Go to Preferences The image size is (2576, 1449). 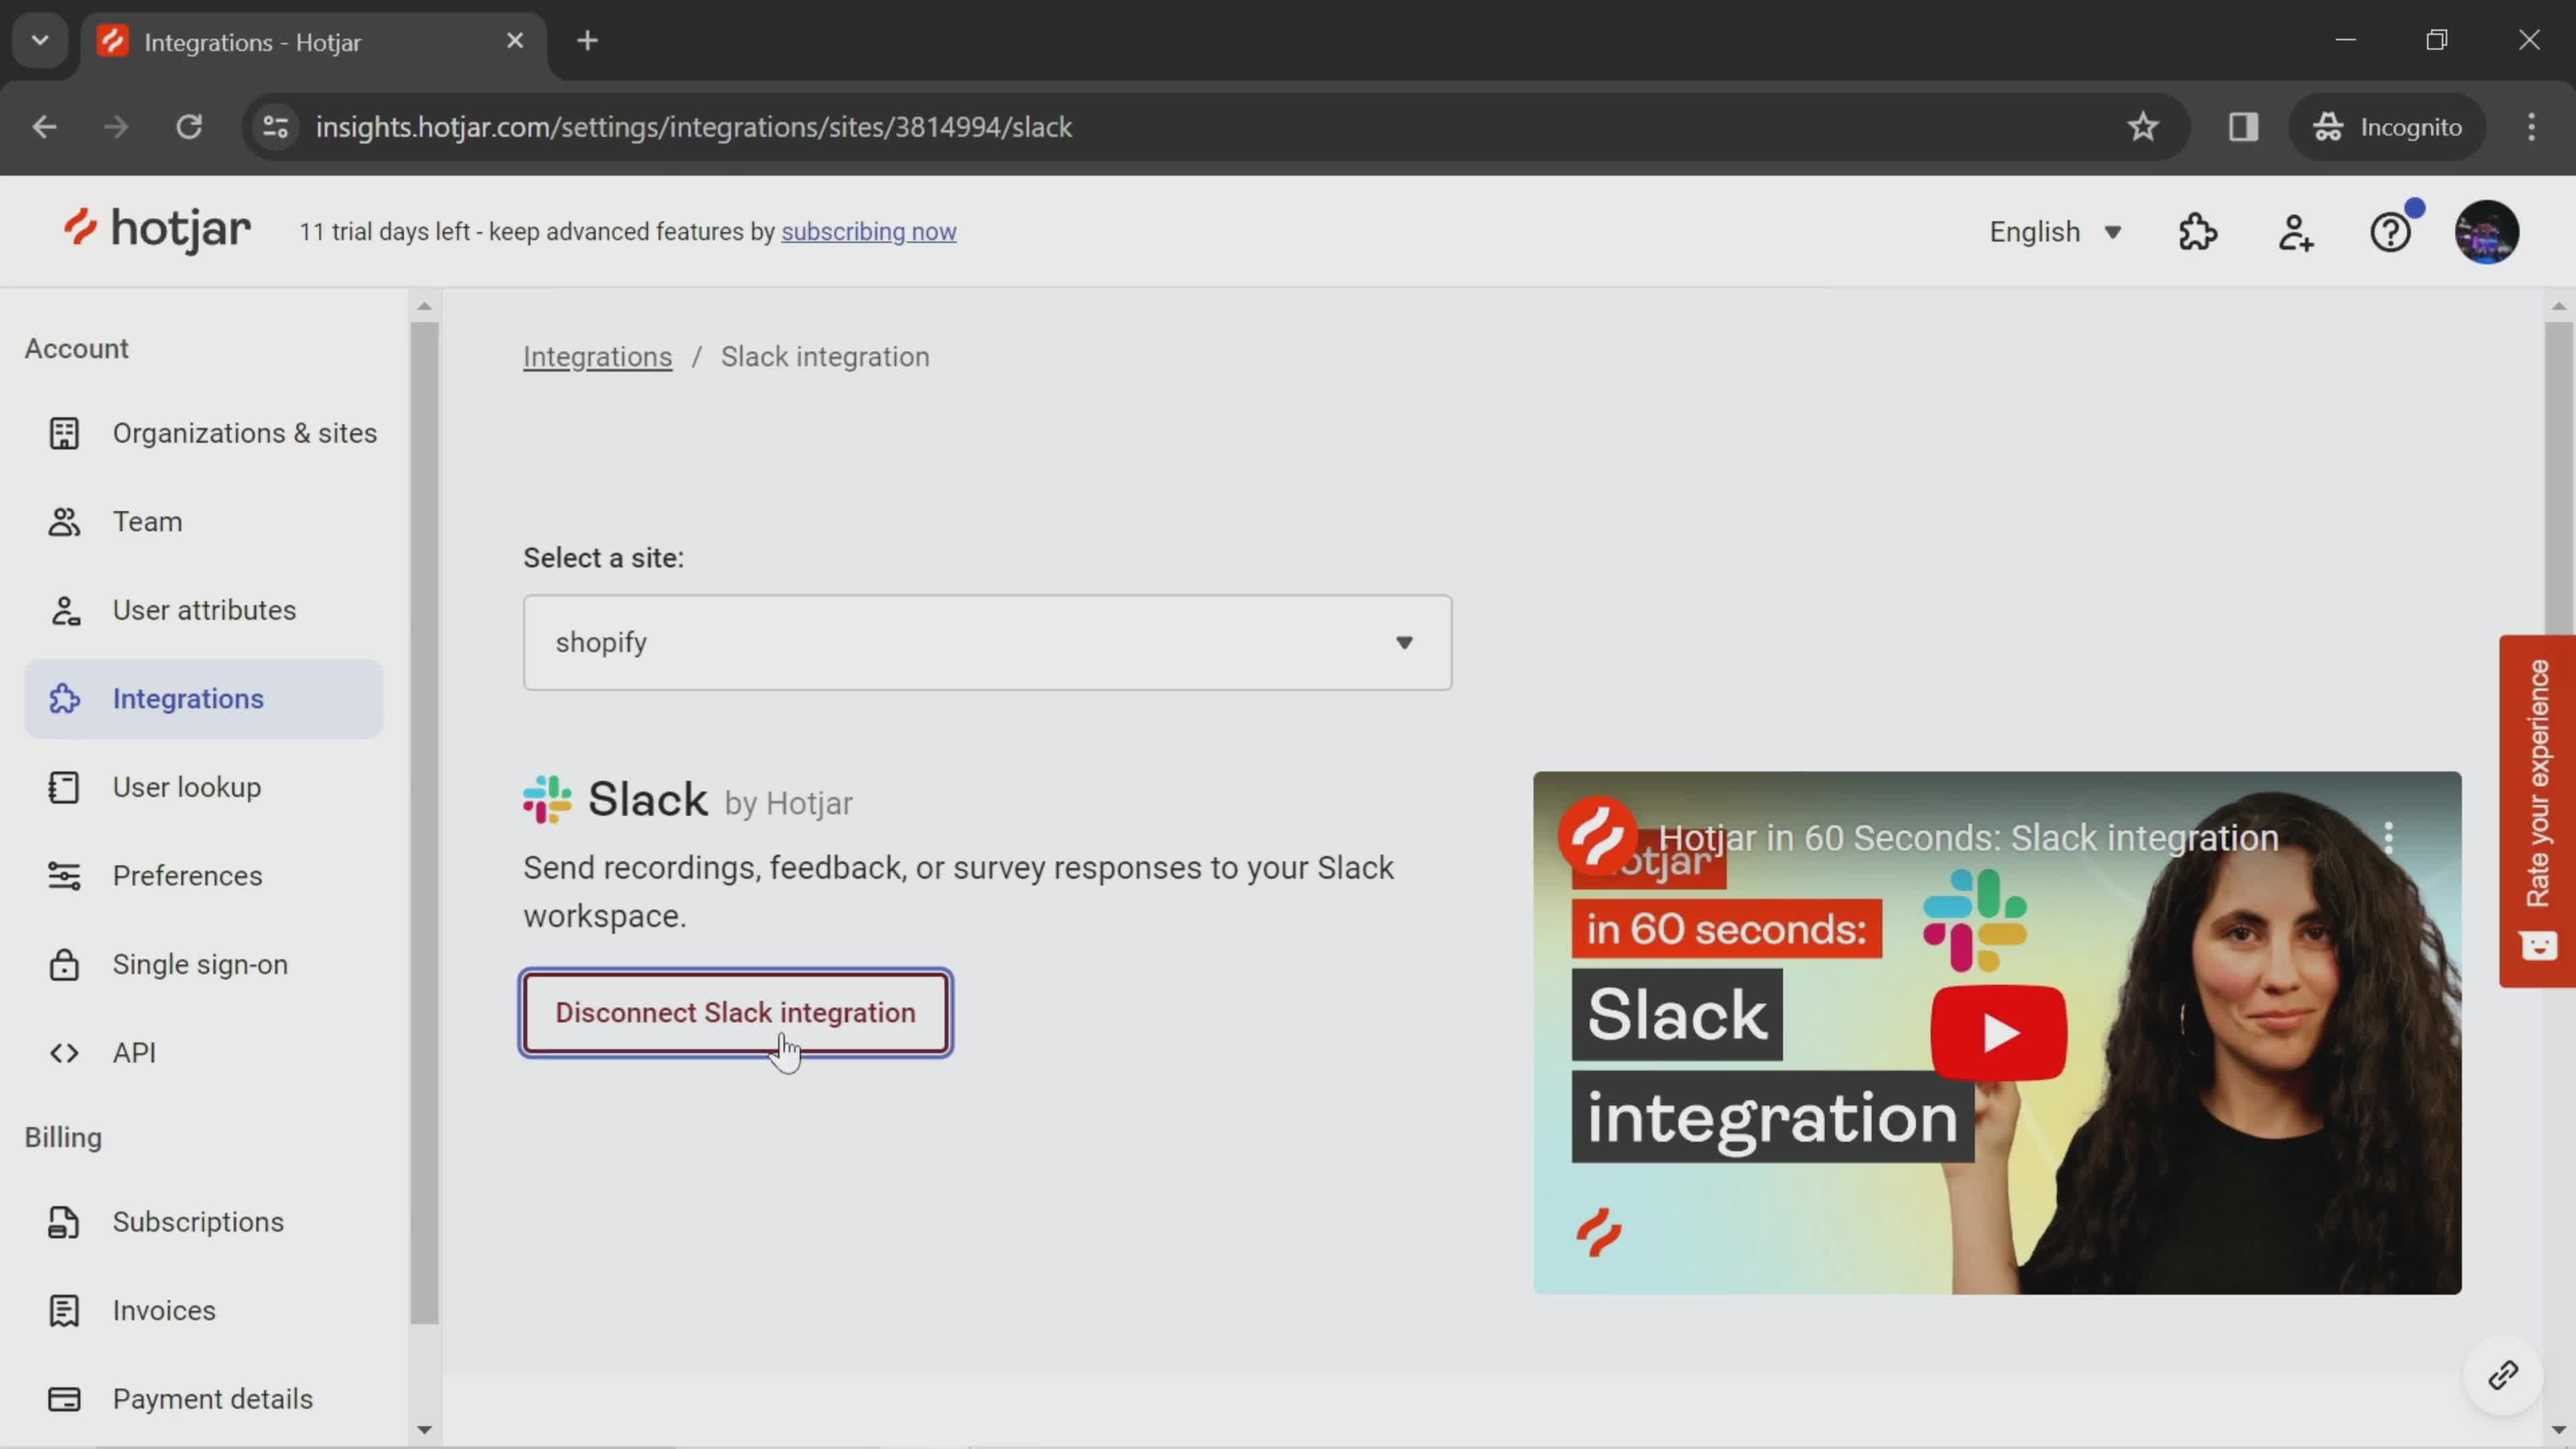coord(204,876)
